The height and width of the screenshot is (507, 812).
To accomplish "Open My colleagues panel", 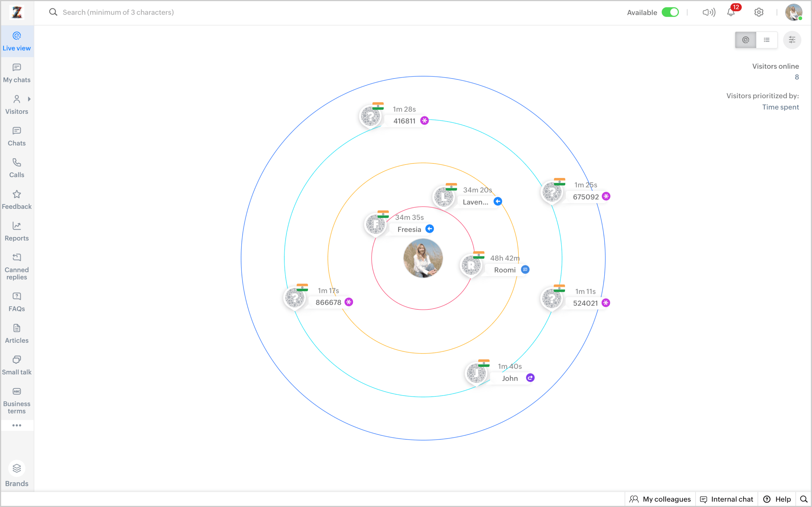I will pyautogui.click(x=660, y=499).
